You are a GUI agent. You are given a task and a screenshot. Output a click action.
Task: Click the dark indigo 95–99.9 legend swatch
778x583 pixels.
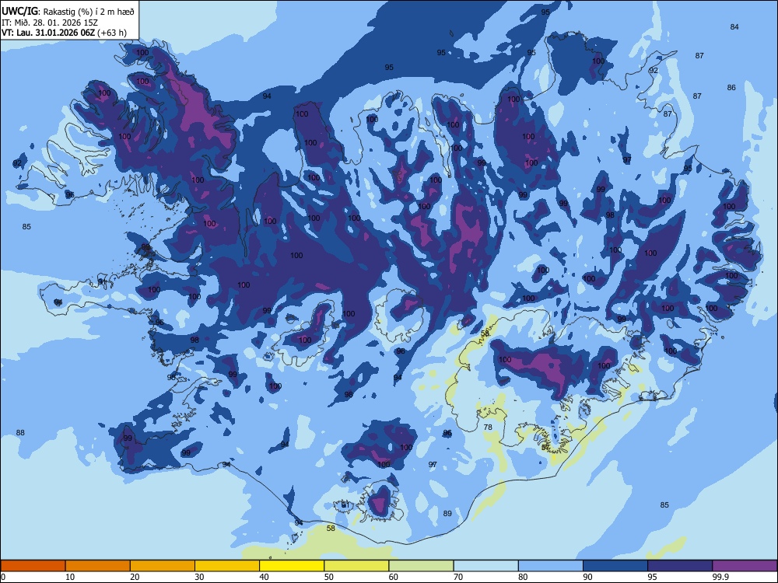680,566
